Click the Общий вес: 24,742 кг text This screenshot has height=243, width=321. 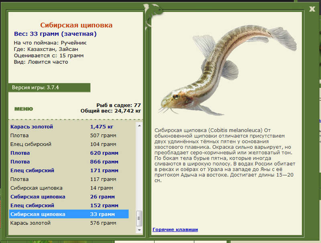tap(111, 111)
